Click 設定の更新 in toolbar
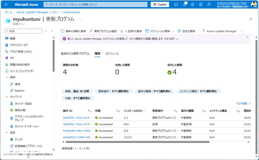 186,31
